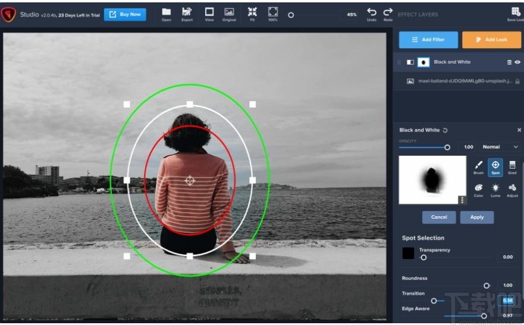The width and height of the screenshot is (524, 325).
Task: Click the Export icon in toolbar
Action: point(187,14)
